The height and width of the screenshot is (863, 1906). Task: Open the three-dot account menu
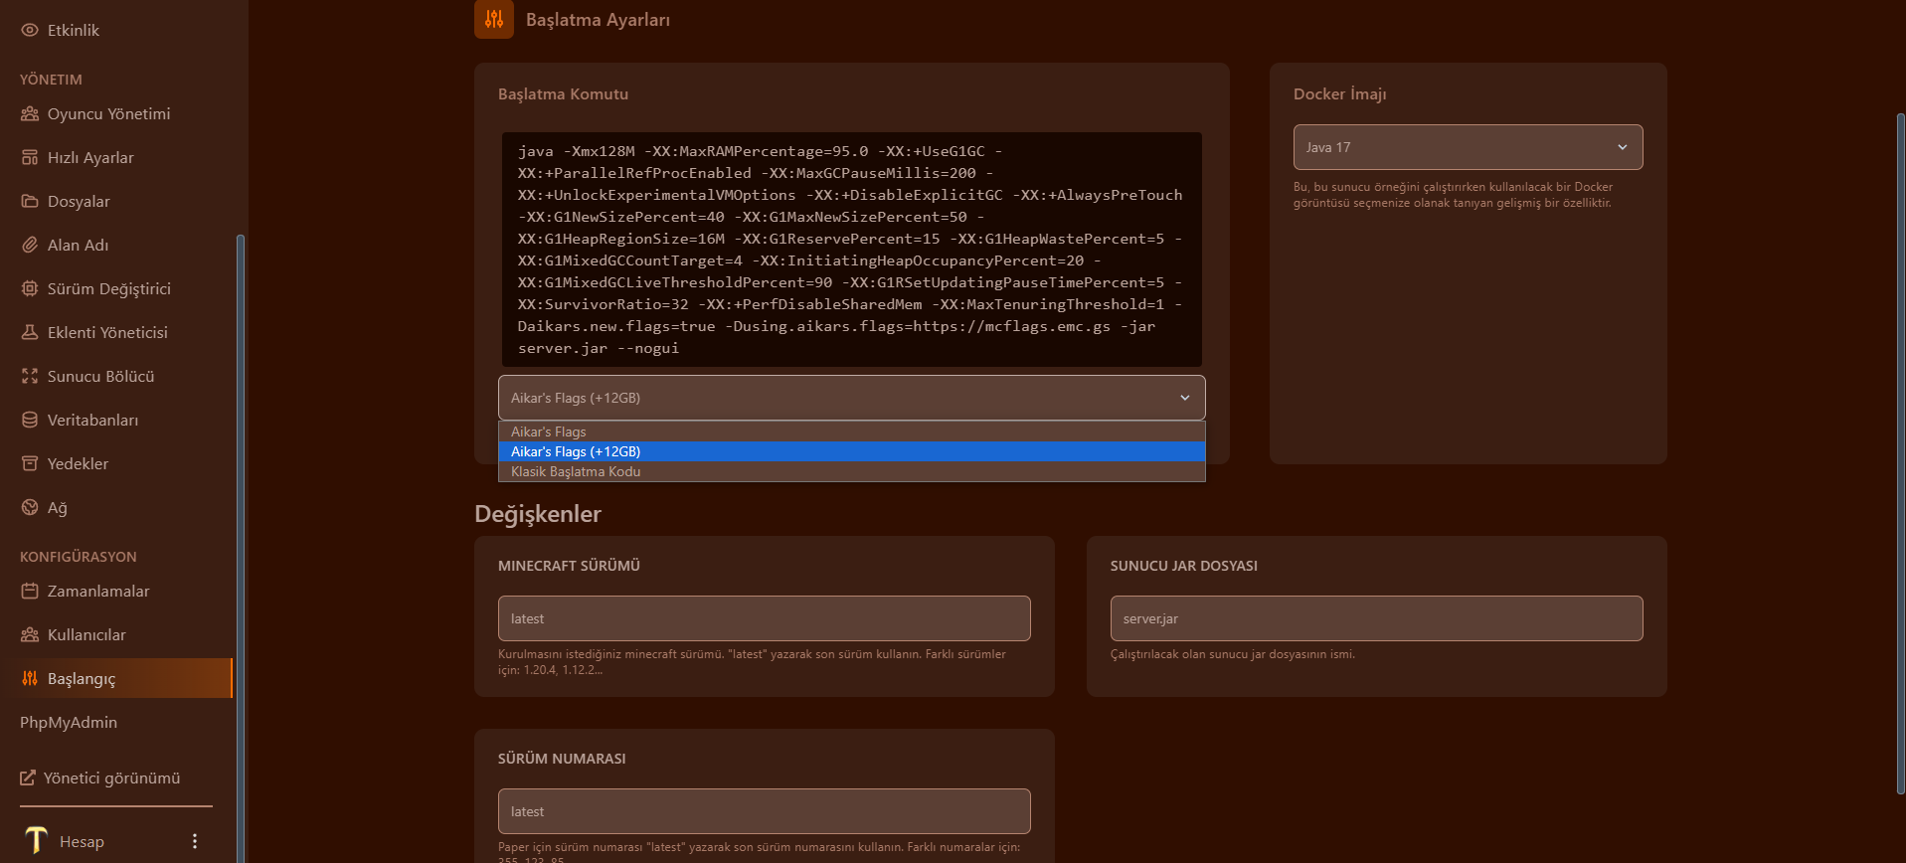point(195,841)
